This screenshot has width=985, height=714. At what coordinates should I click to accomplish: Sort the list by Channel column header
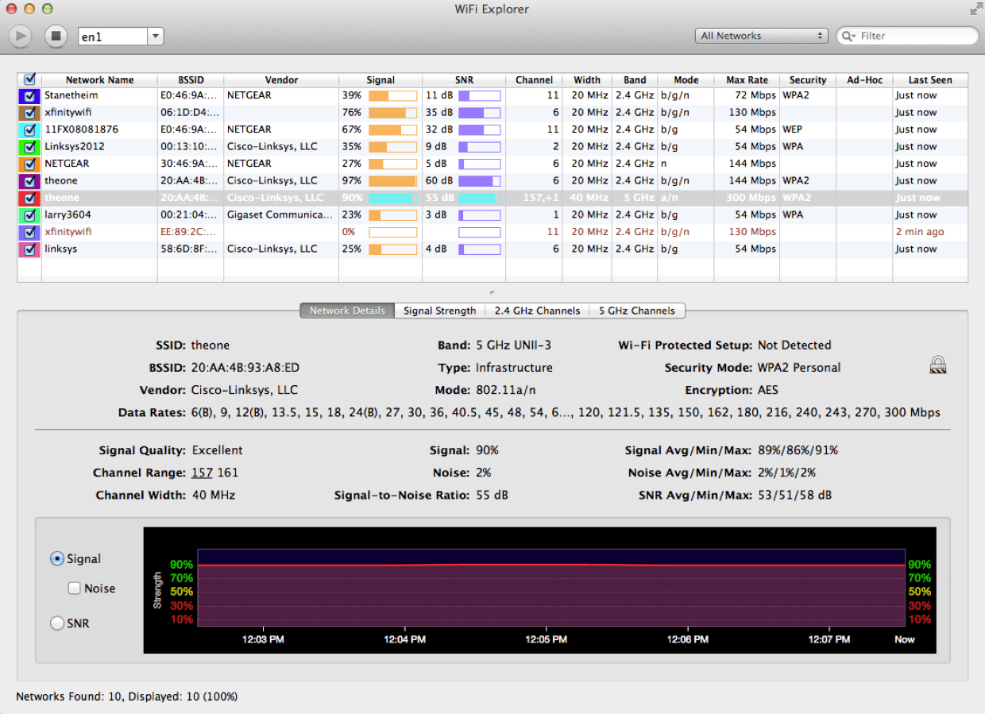534,79
